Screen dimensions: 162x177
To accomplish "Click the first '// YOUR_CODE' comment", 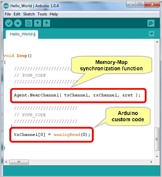I will [x=30, y=75].
